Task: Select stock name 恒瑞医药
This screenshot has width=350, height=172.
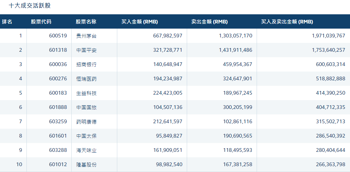Action: click(86, 78)
